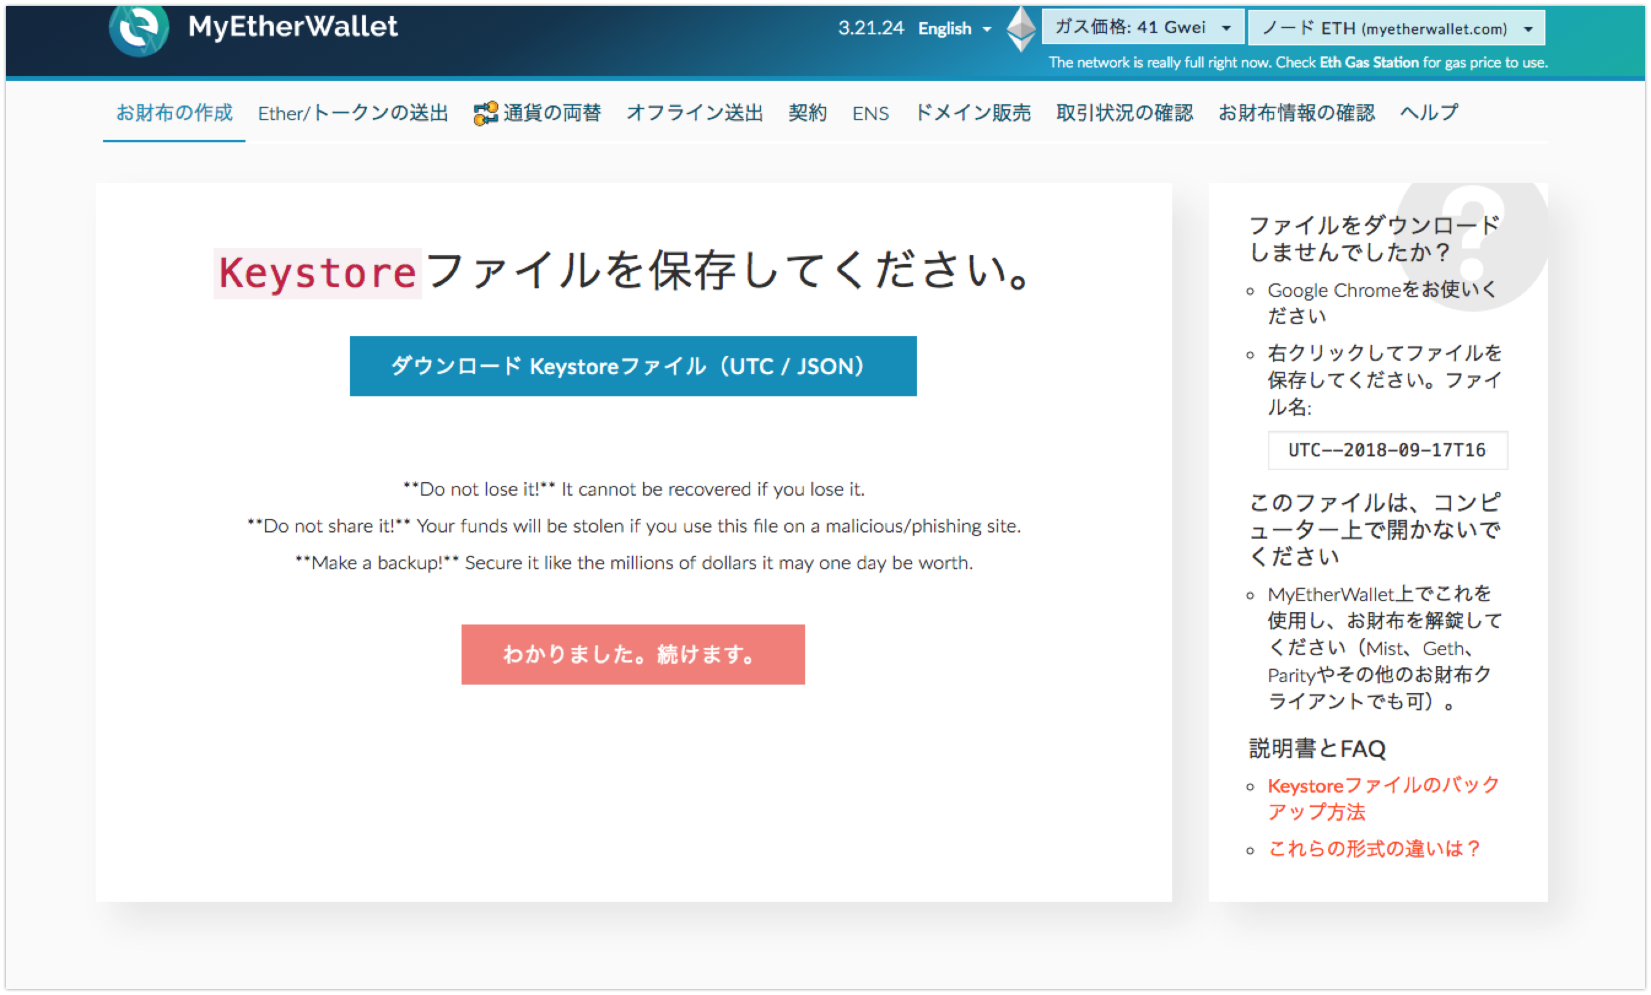
Task: Click the MyEtherWallet title text
Action: coord(293,27)
